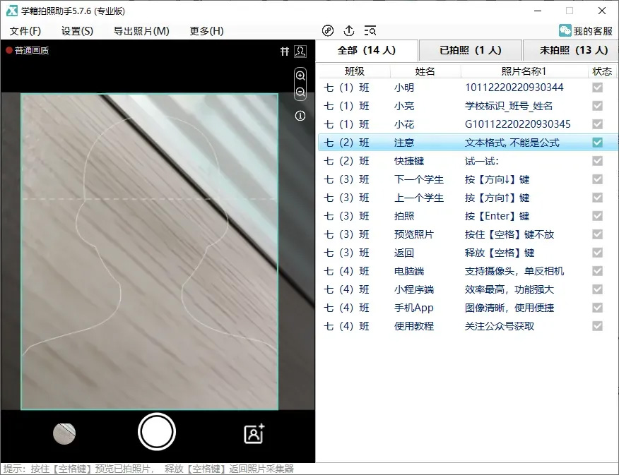This screenshot has width=619, height=475.
Task: Switch to the 未拍照 (13 人) tab
Action: [573, 50]
